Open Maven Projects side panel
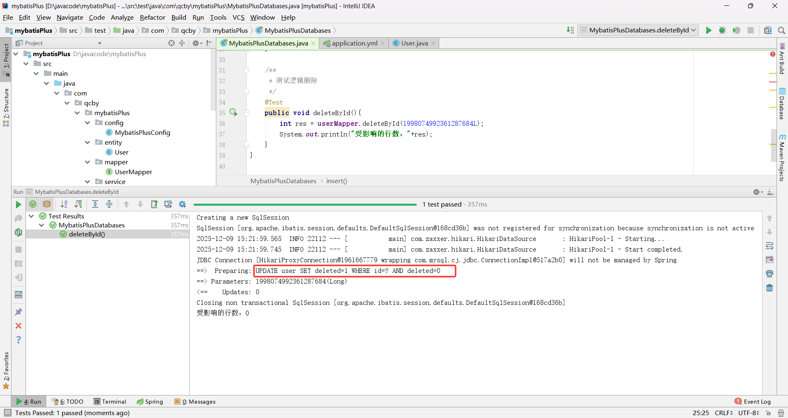Viewport: 788px width, 418px height. (x=782, y=157)
